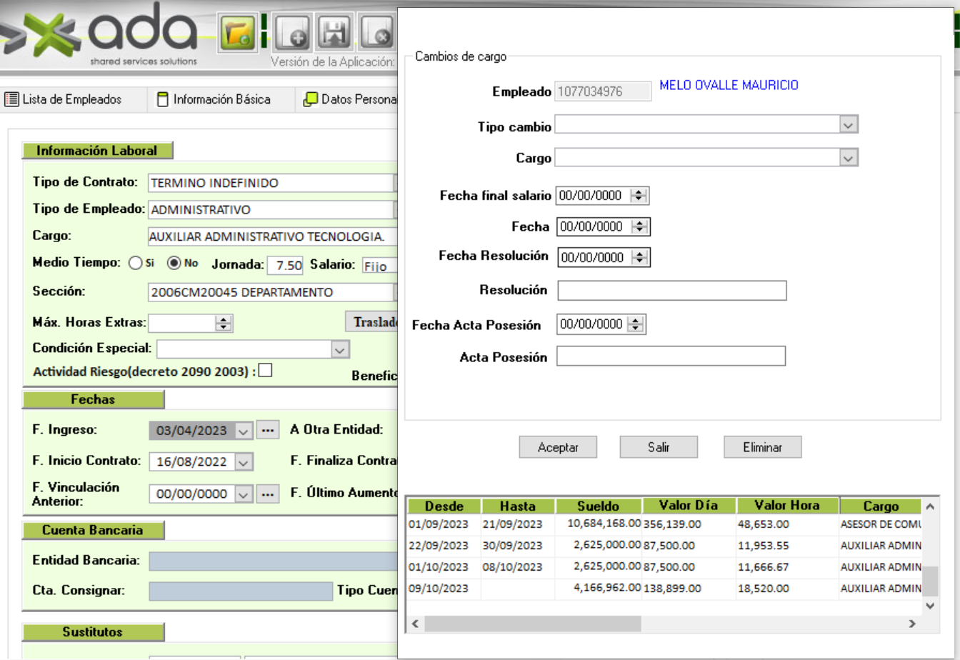Select the Medio Tiempo 'No' radio button

(x=174, y=263)
